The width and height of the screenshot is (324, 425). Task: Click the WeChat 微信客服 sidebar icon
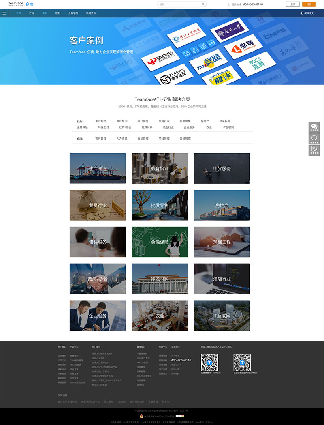pos(314,139)
